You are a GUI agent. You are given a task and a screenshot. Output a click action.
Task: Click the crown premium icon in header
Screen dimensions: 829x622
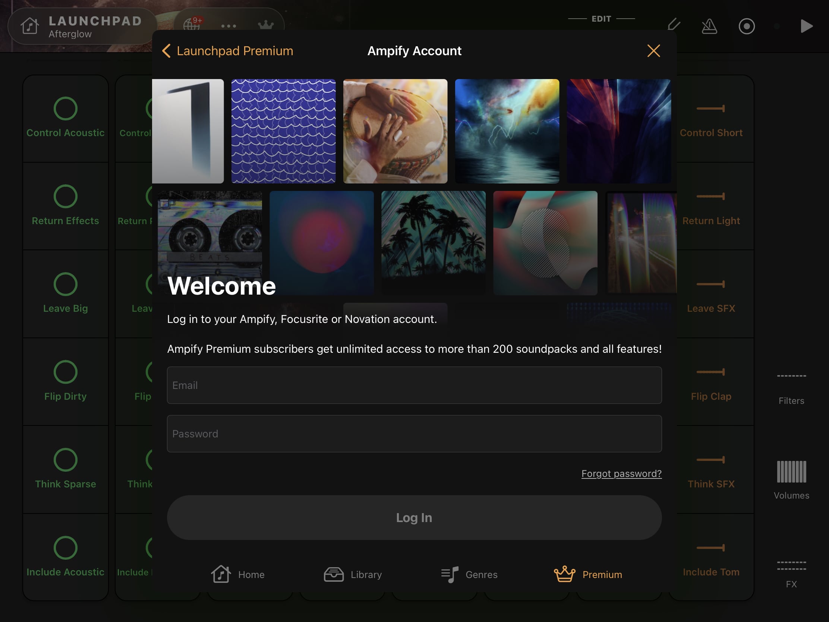pos(266,25)
